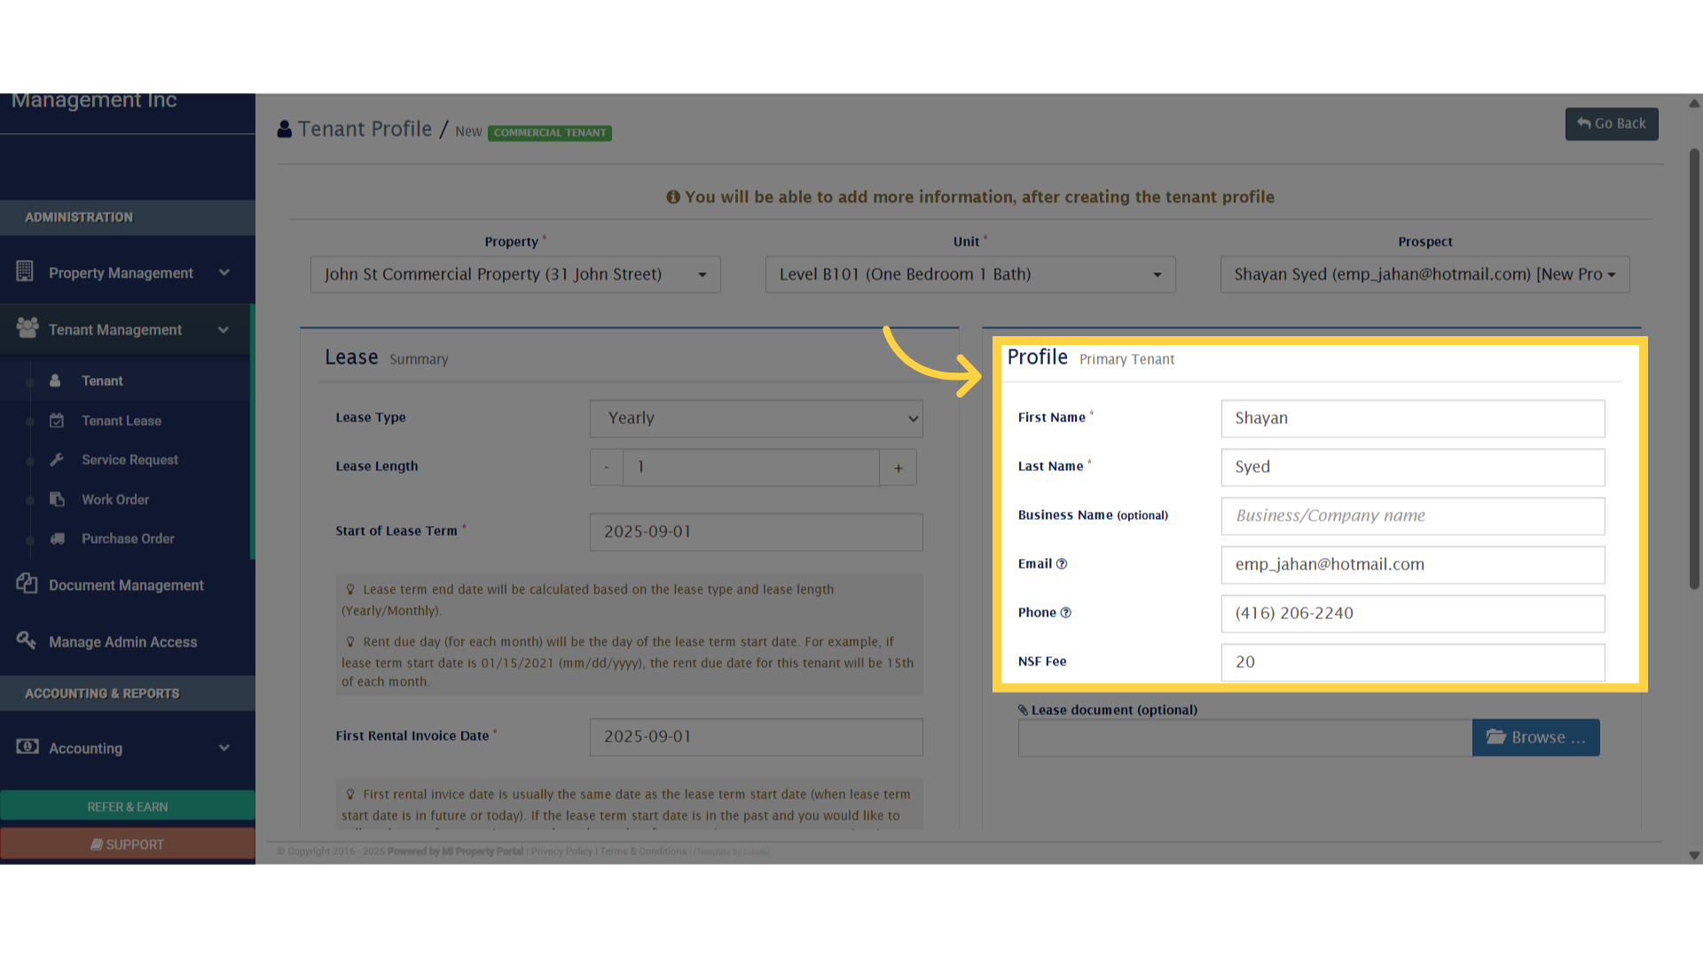Open Manage Admin Access key icon
This screenshot has width=1703, height=958.
[27, 640]
